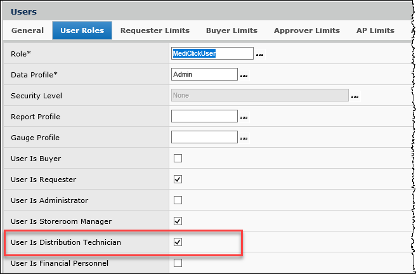Open the AP Limits tab
The image size is (416, 274).
[x=375, y=30]
